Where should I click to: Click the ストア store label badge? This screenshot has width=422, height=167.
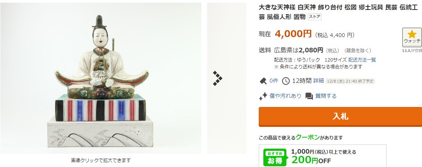tap(314, 17)
